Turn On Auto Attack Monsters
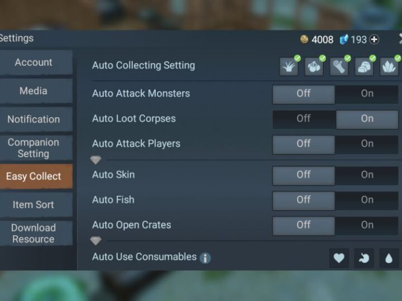The height and width of the screenshot is (301, 402). pos(367,94)
